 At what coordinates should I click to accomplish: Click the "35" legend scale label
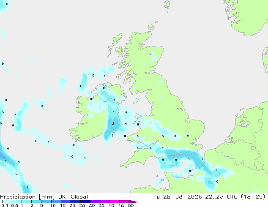[101, 205]
